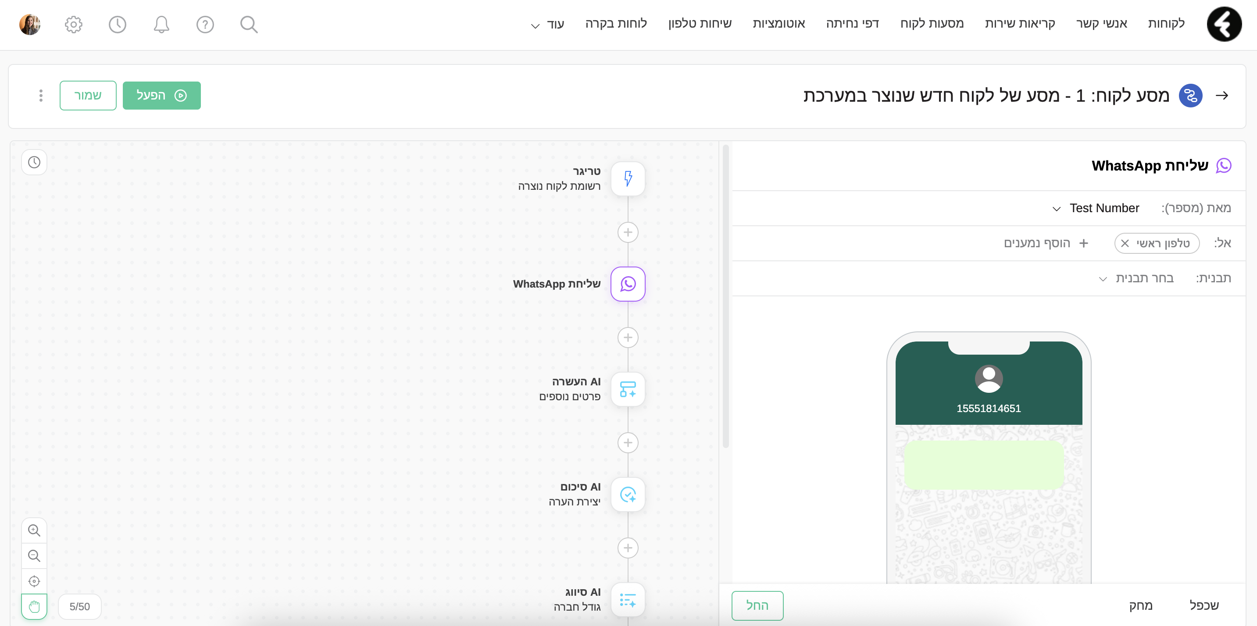1257x626 pixels.
Task: Select the WhatsApp send node on canvas
Action: 628,284
